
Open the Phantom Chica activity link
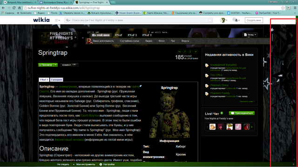pos(219,85)
